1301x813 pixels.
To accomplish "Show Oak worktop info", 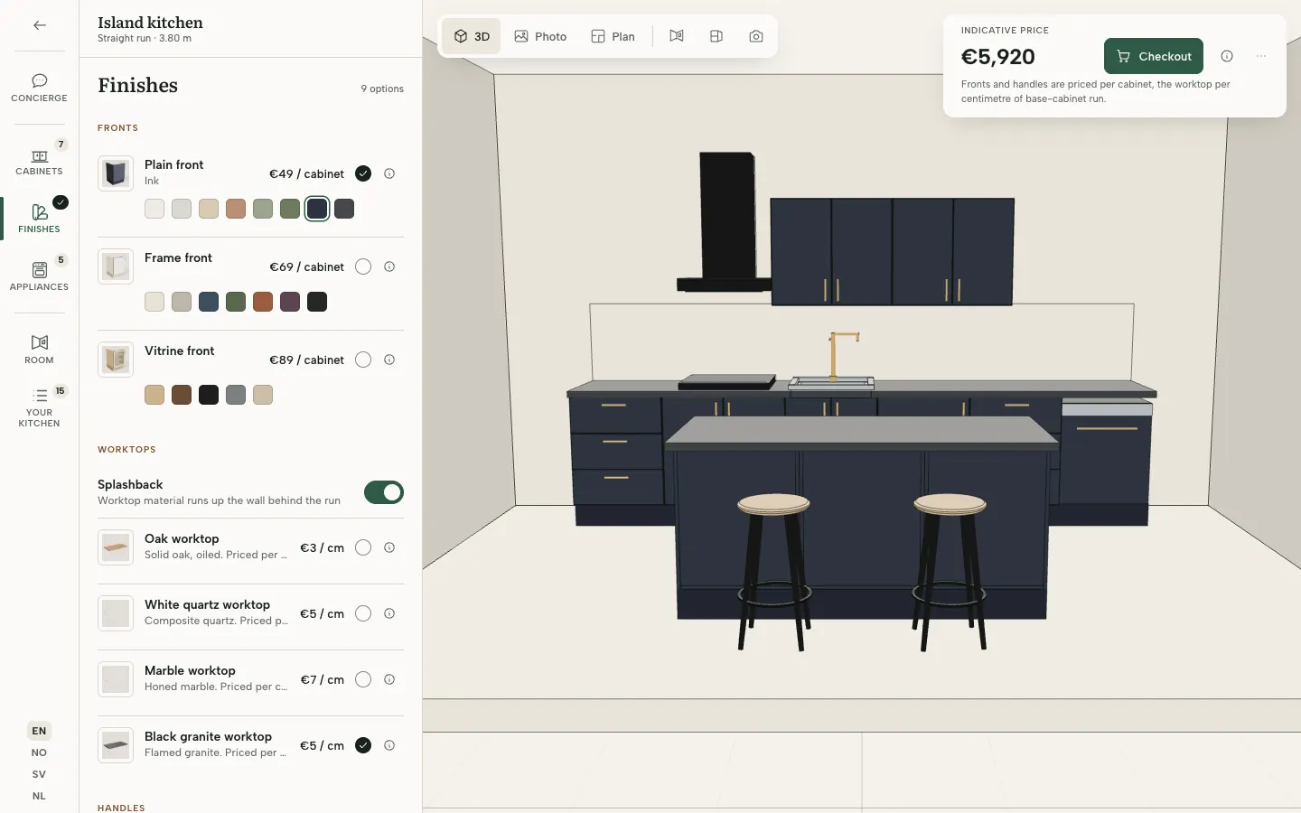I will pos(389,547).
